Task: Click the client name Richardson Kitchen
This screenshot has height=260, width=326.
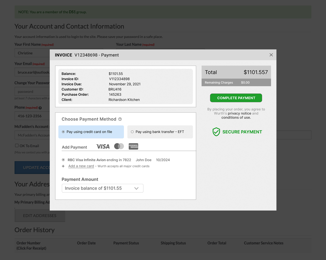Action: (x=124, y=100)
